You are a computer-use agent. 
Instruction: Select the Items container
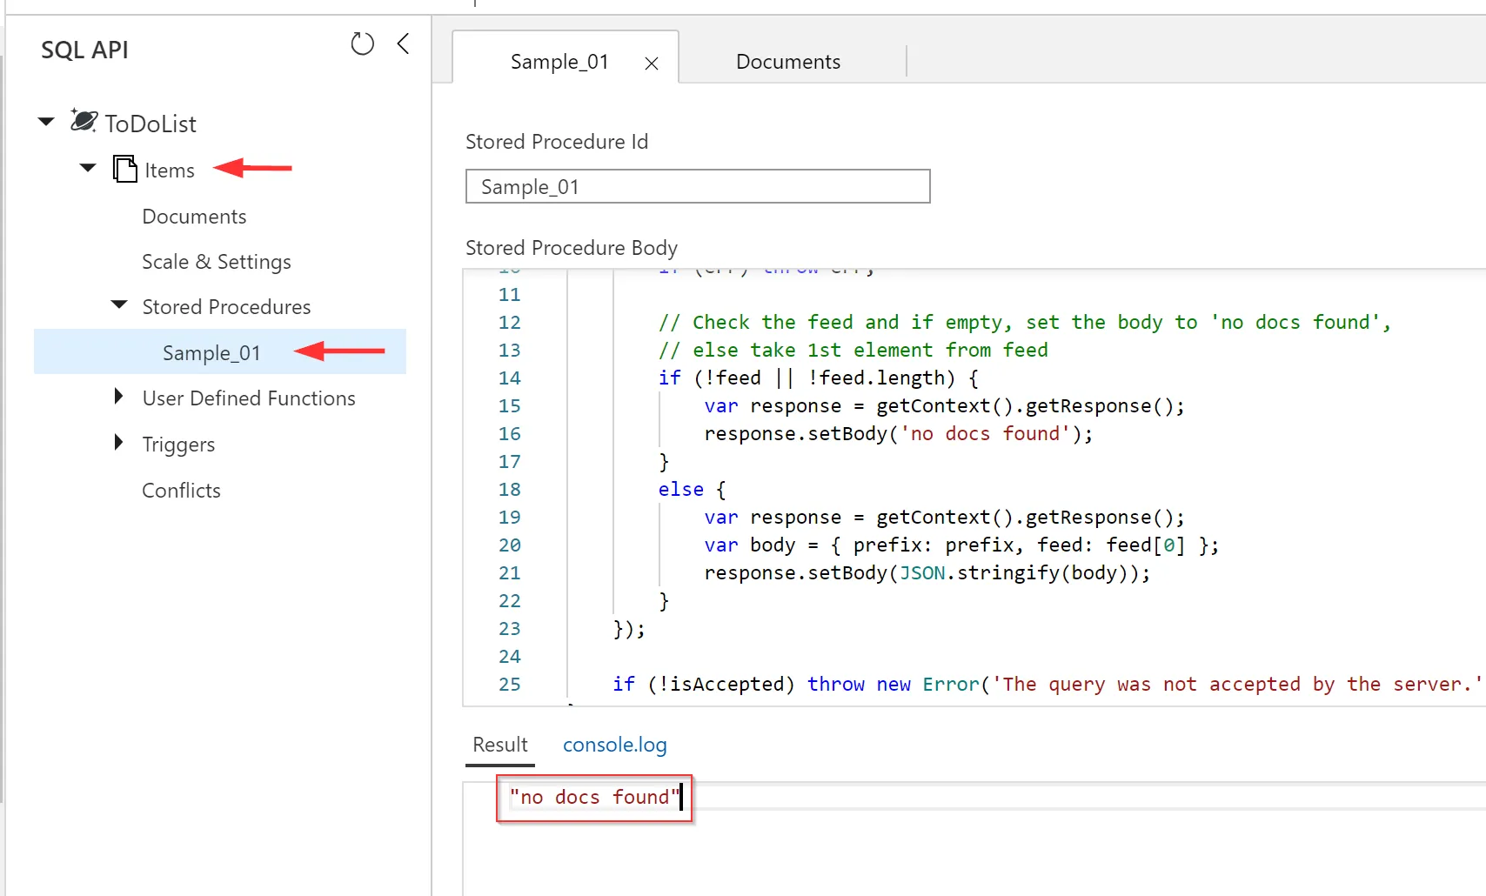click(170, 171)
